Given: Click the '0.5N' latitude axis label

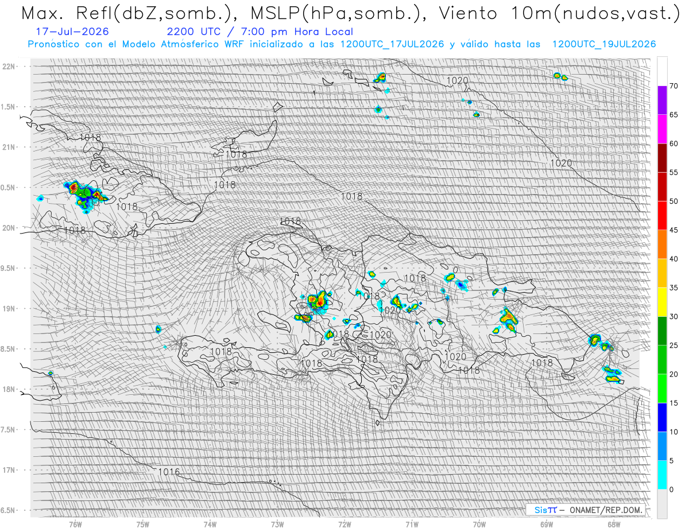Looking at the screenshot, I should pos(9,188).
